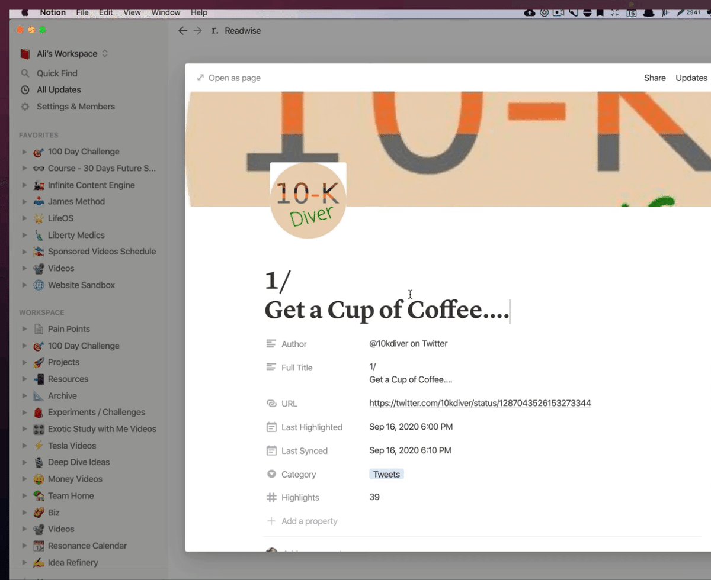711x580 pixels.
Task: Open Resources in Workspace
Action: coord(68,379)
